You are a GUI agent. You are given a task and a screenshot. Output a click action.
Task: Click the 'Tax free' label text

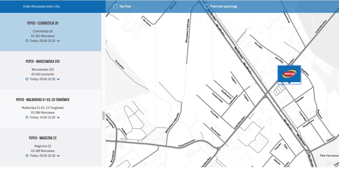point(125,7)
